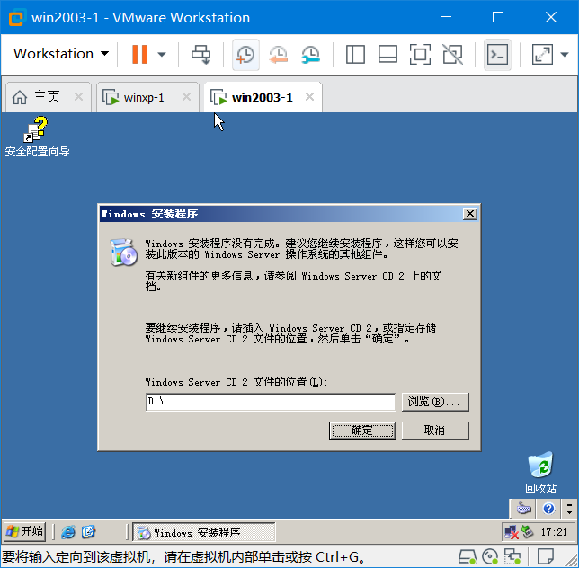Click the language bar keyboard icon
This screenshot has width=579, height=568.
point(523,509)
